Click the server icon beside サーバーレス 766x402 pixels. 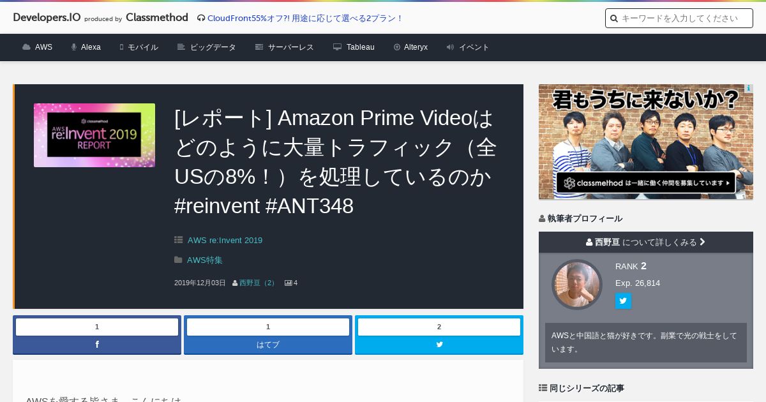pos(259,47)
